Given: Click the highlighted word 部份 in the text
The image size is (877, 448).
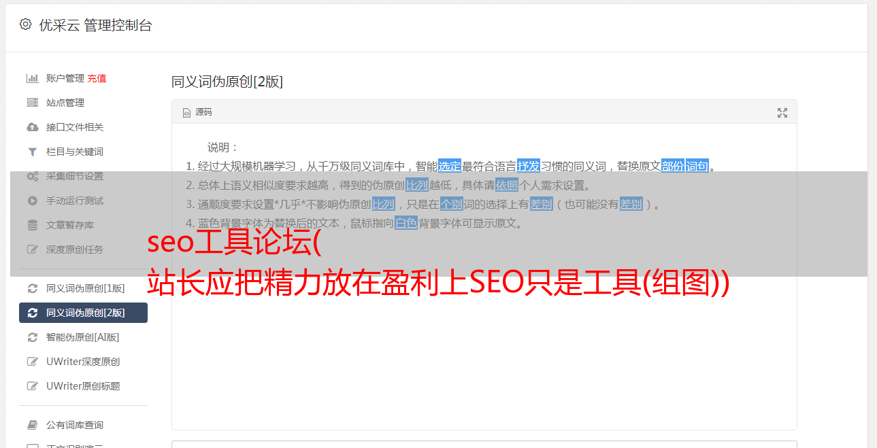Looking at the screenshot, I should point(673,166).
